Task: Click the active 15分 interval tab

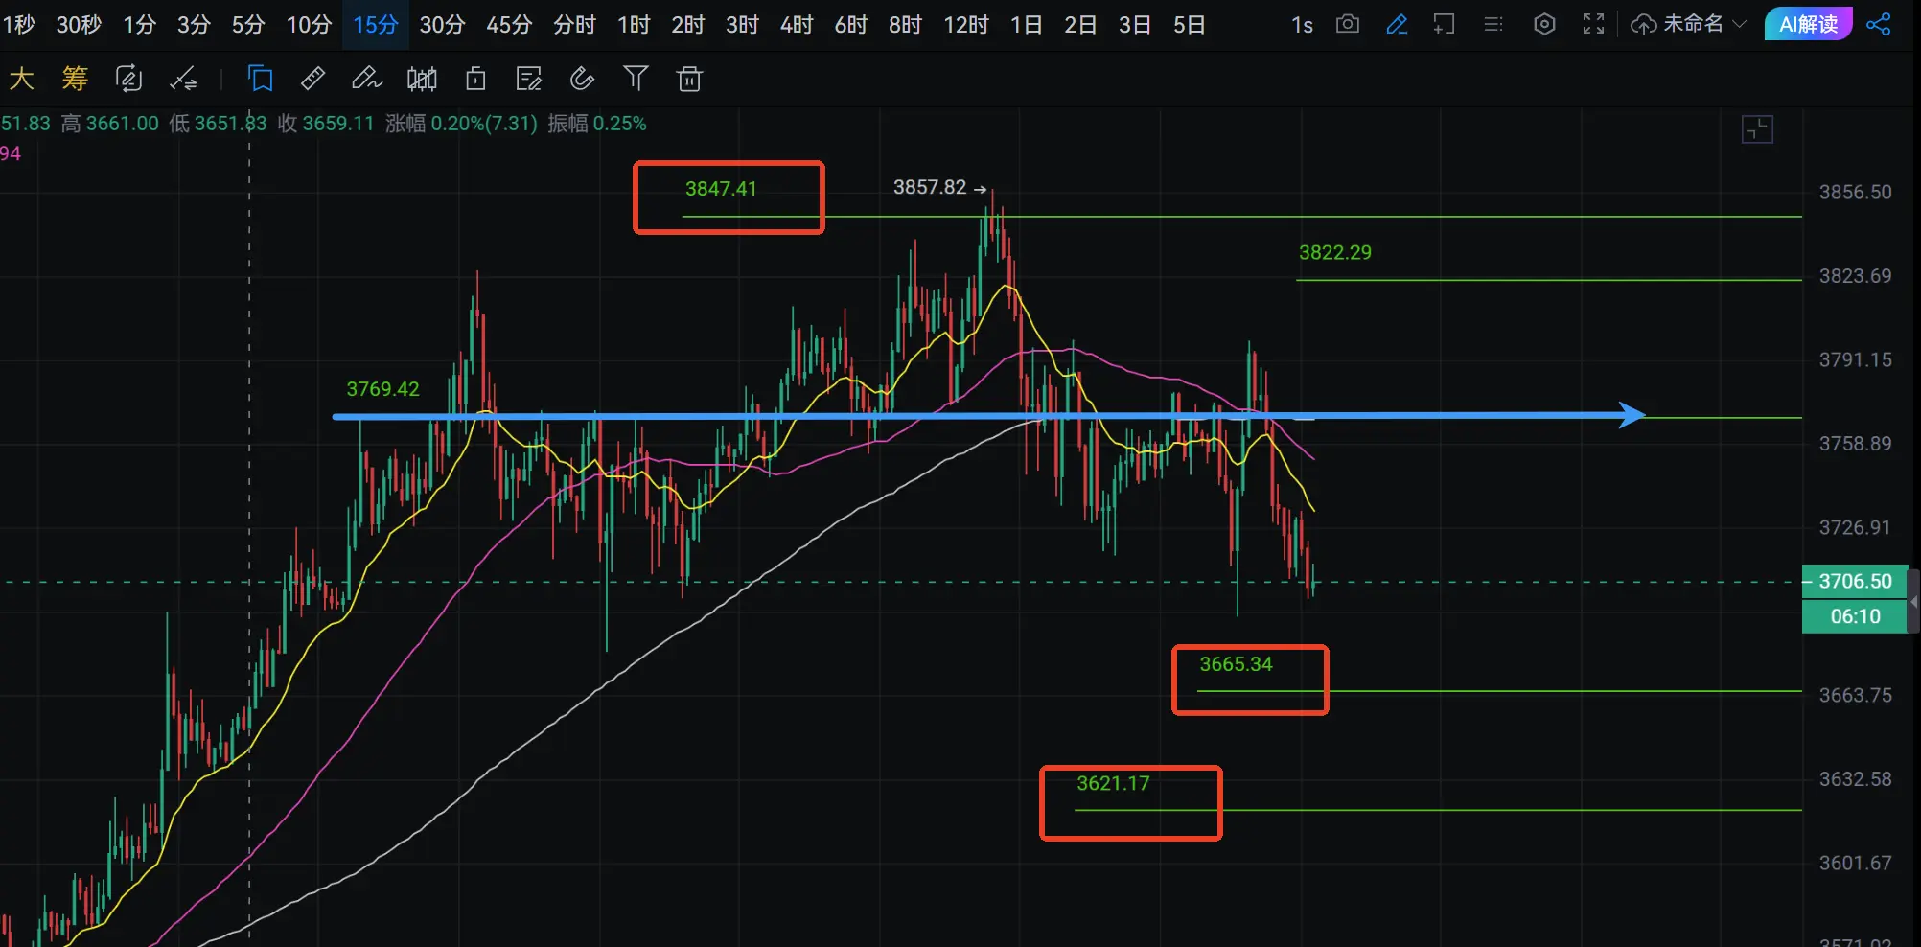Action: click(x=375, y=24)
